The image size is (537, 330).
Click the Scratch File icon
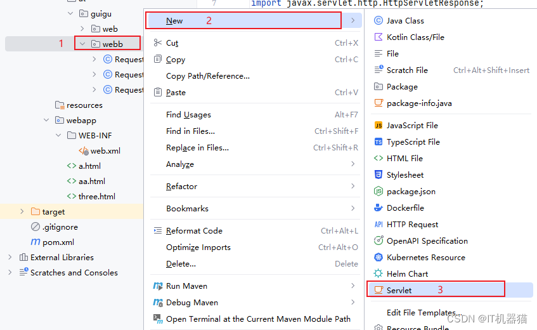378,70
